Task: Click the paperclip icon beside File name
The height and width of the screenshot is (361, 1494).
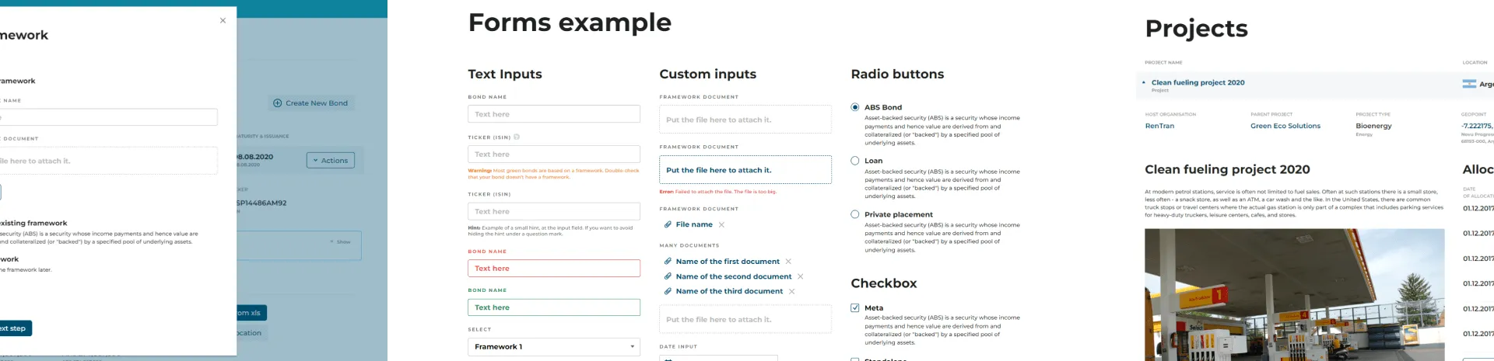Action: [x=668, y=224]
